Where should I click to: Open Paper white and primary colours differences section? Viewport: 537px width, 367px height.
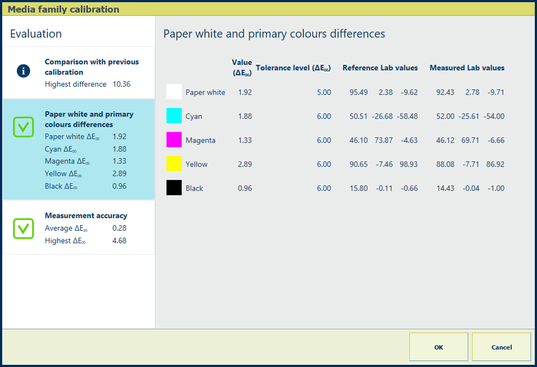89,119
